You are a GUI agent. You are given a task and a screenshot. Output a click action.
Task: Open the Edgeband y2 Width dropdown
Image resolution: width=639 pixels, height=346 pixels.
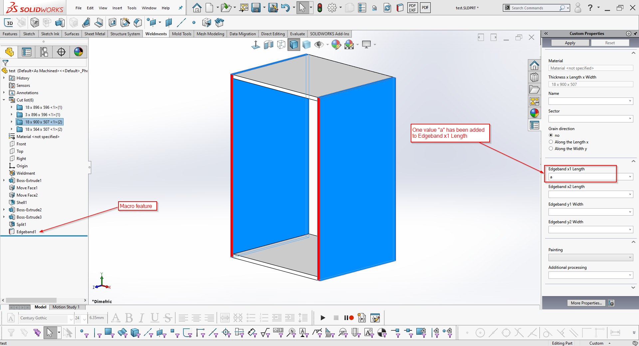coord(630,230)
